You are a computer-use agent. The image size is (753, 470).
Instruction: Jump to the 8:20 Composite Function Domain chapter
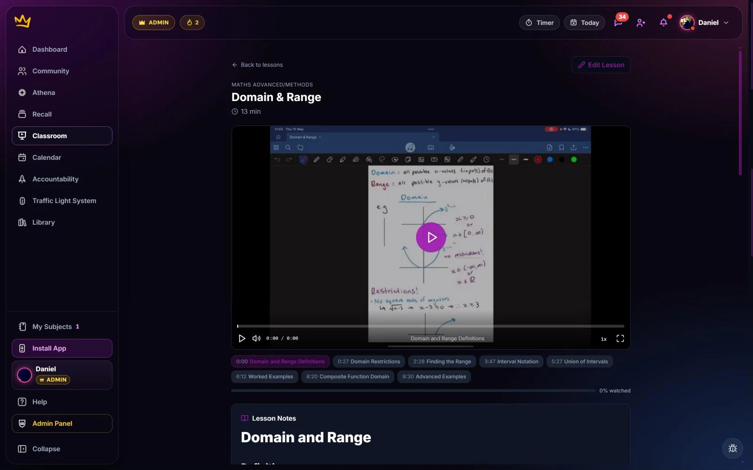348,376
